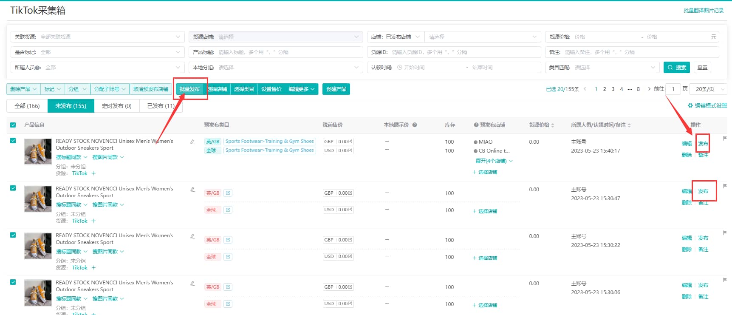The image size is (732, 315).
Task: Expand 展开(4个店铺) store list
Action: coord(494,161)
